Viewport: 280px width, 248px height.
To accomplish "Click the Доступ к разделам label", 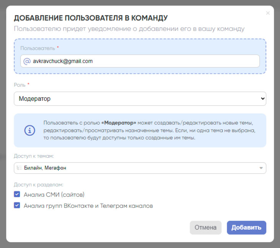I will pos(38,185).
